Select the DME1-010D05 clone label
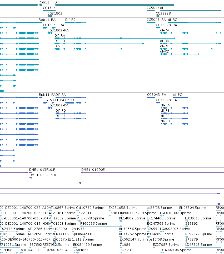224x254 pixels. coord(93,170)
